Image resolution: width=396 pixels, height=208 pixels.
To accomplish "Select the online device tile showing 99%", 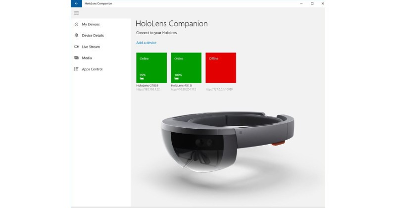I will point(151,68).
